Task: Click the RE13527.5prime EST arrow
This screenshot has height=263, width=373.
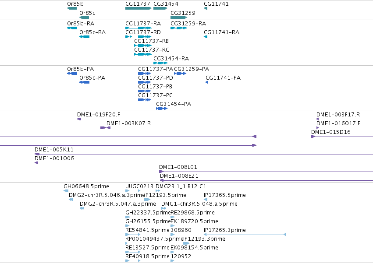Action: 133,252
